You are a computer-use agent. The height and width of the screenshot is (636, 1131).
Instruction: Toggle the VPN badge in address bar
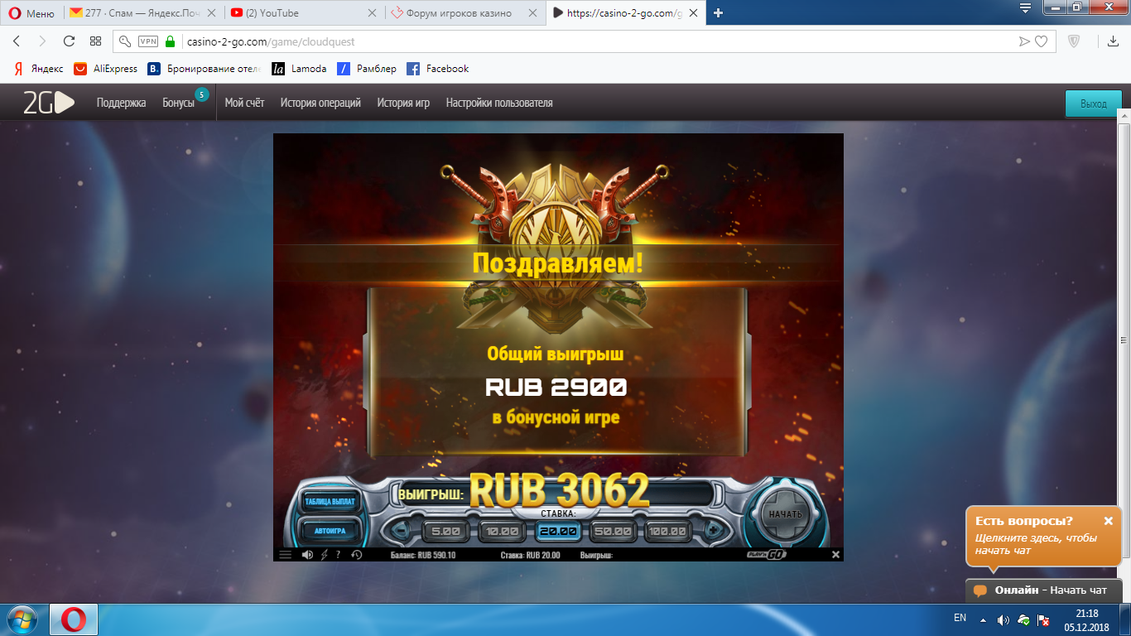148,41
